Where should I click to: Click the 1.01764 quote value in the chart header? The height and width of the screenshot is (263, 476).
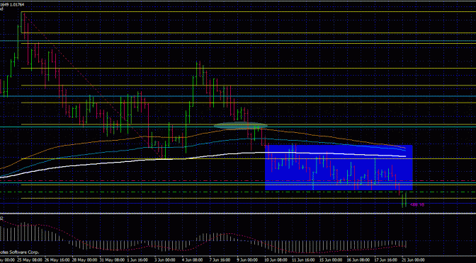coord(18,4)
